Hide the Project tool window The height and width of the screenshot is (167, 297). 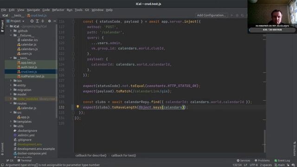pos(55,21)
